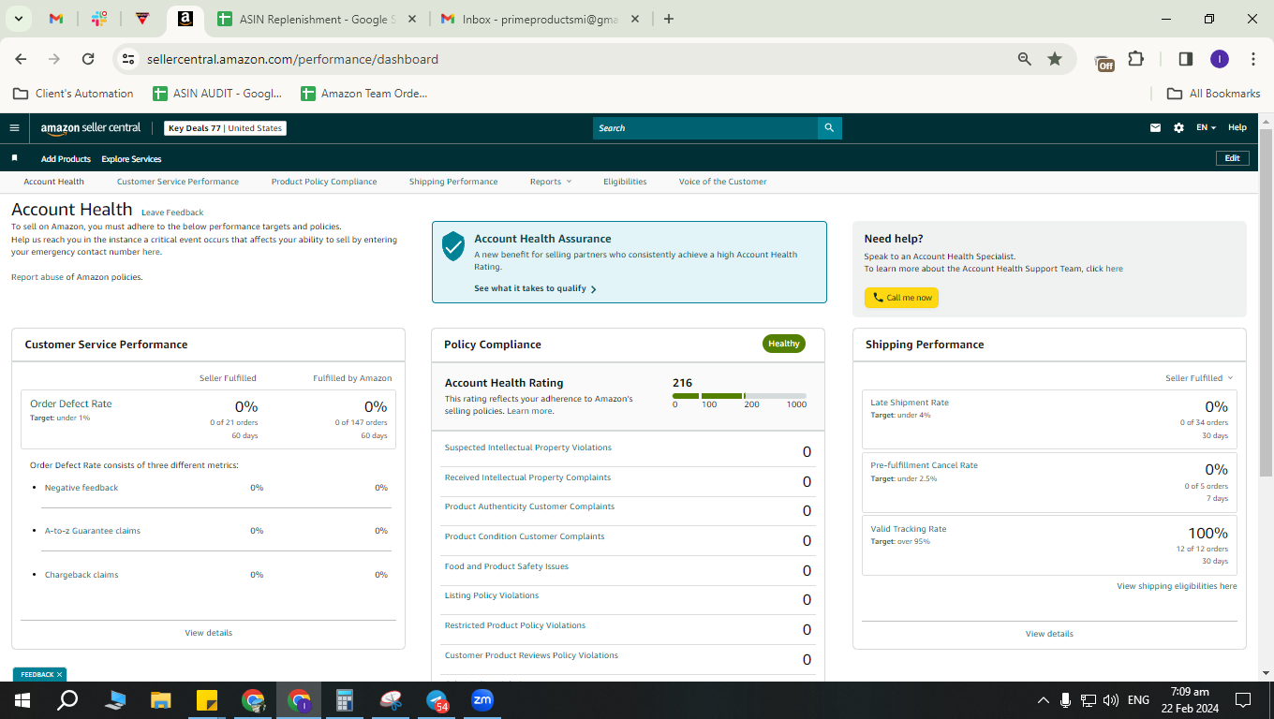Open the Chrome profile avatar
The width and height of the screenshot is (1274, 719).
click(x=1219, y=59)
